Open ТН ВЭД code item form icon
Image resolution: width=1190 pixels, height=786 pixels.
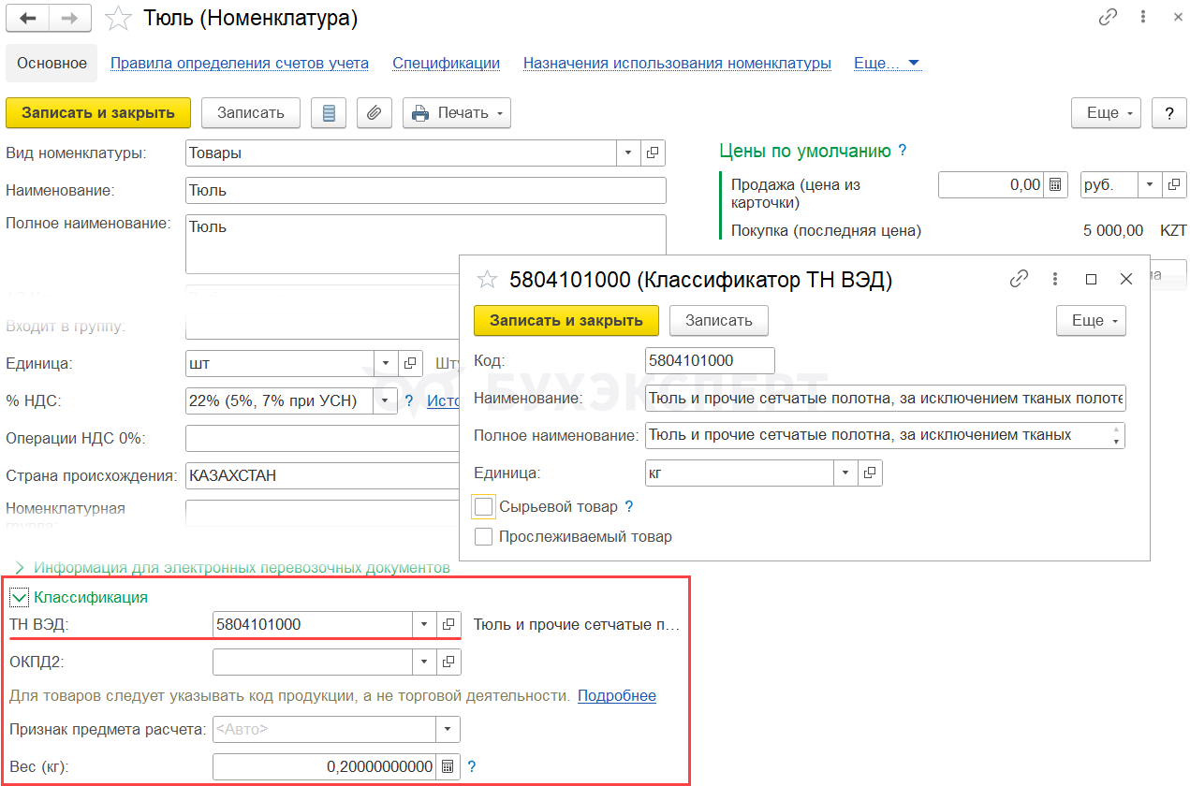[x=448, y=624]
